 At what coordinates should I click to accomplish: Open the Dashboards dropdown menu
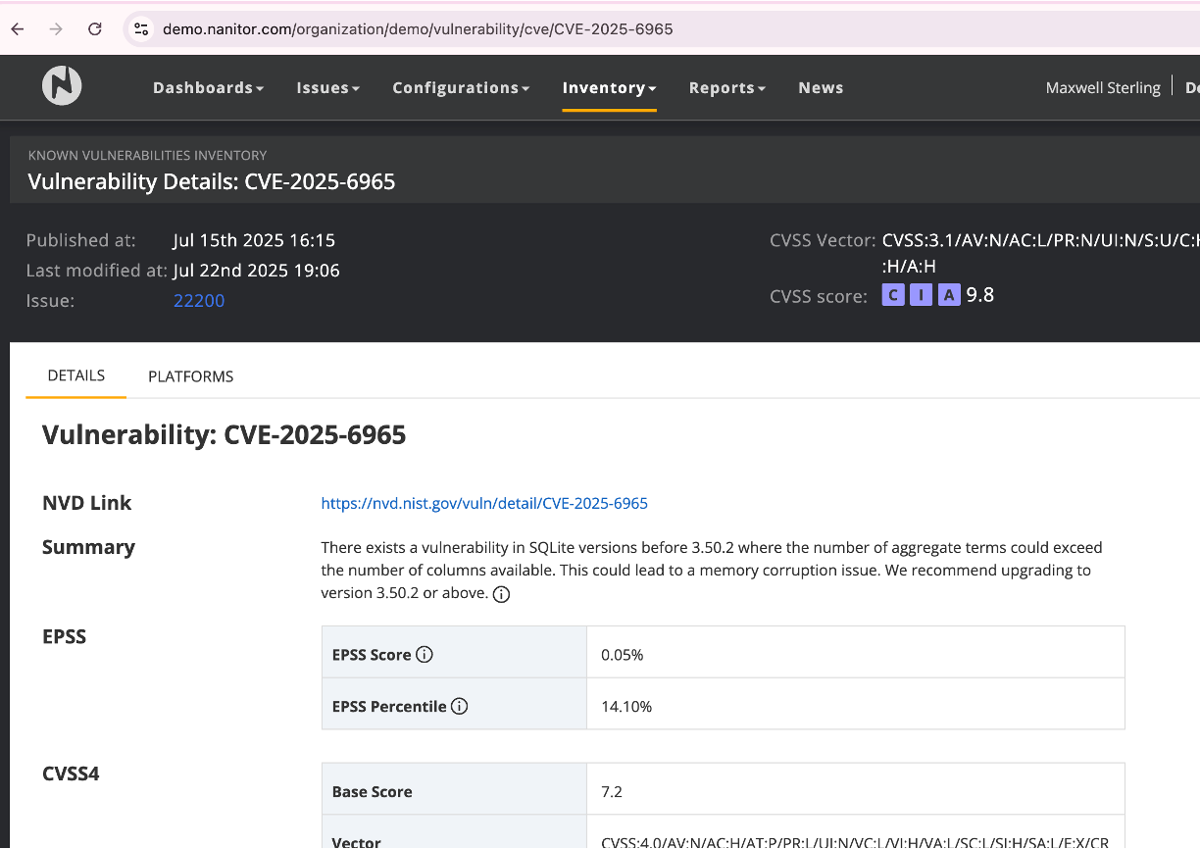[x=208, y=88]
